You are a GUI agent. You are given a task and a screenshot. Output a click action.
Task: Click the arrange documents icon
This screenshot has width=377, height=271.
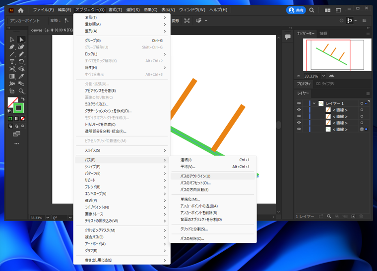point(327,10)
